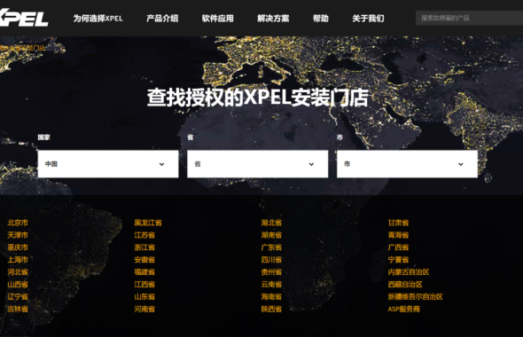Open 辽宁省 link

(x=18, y=296)
